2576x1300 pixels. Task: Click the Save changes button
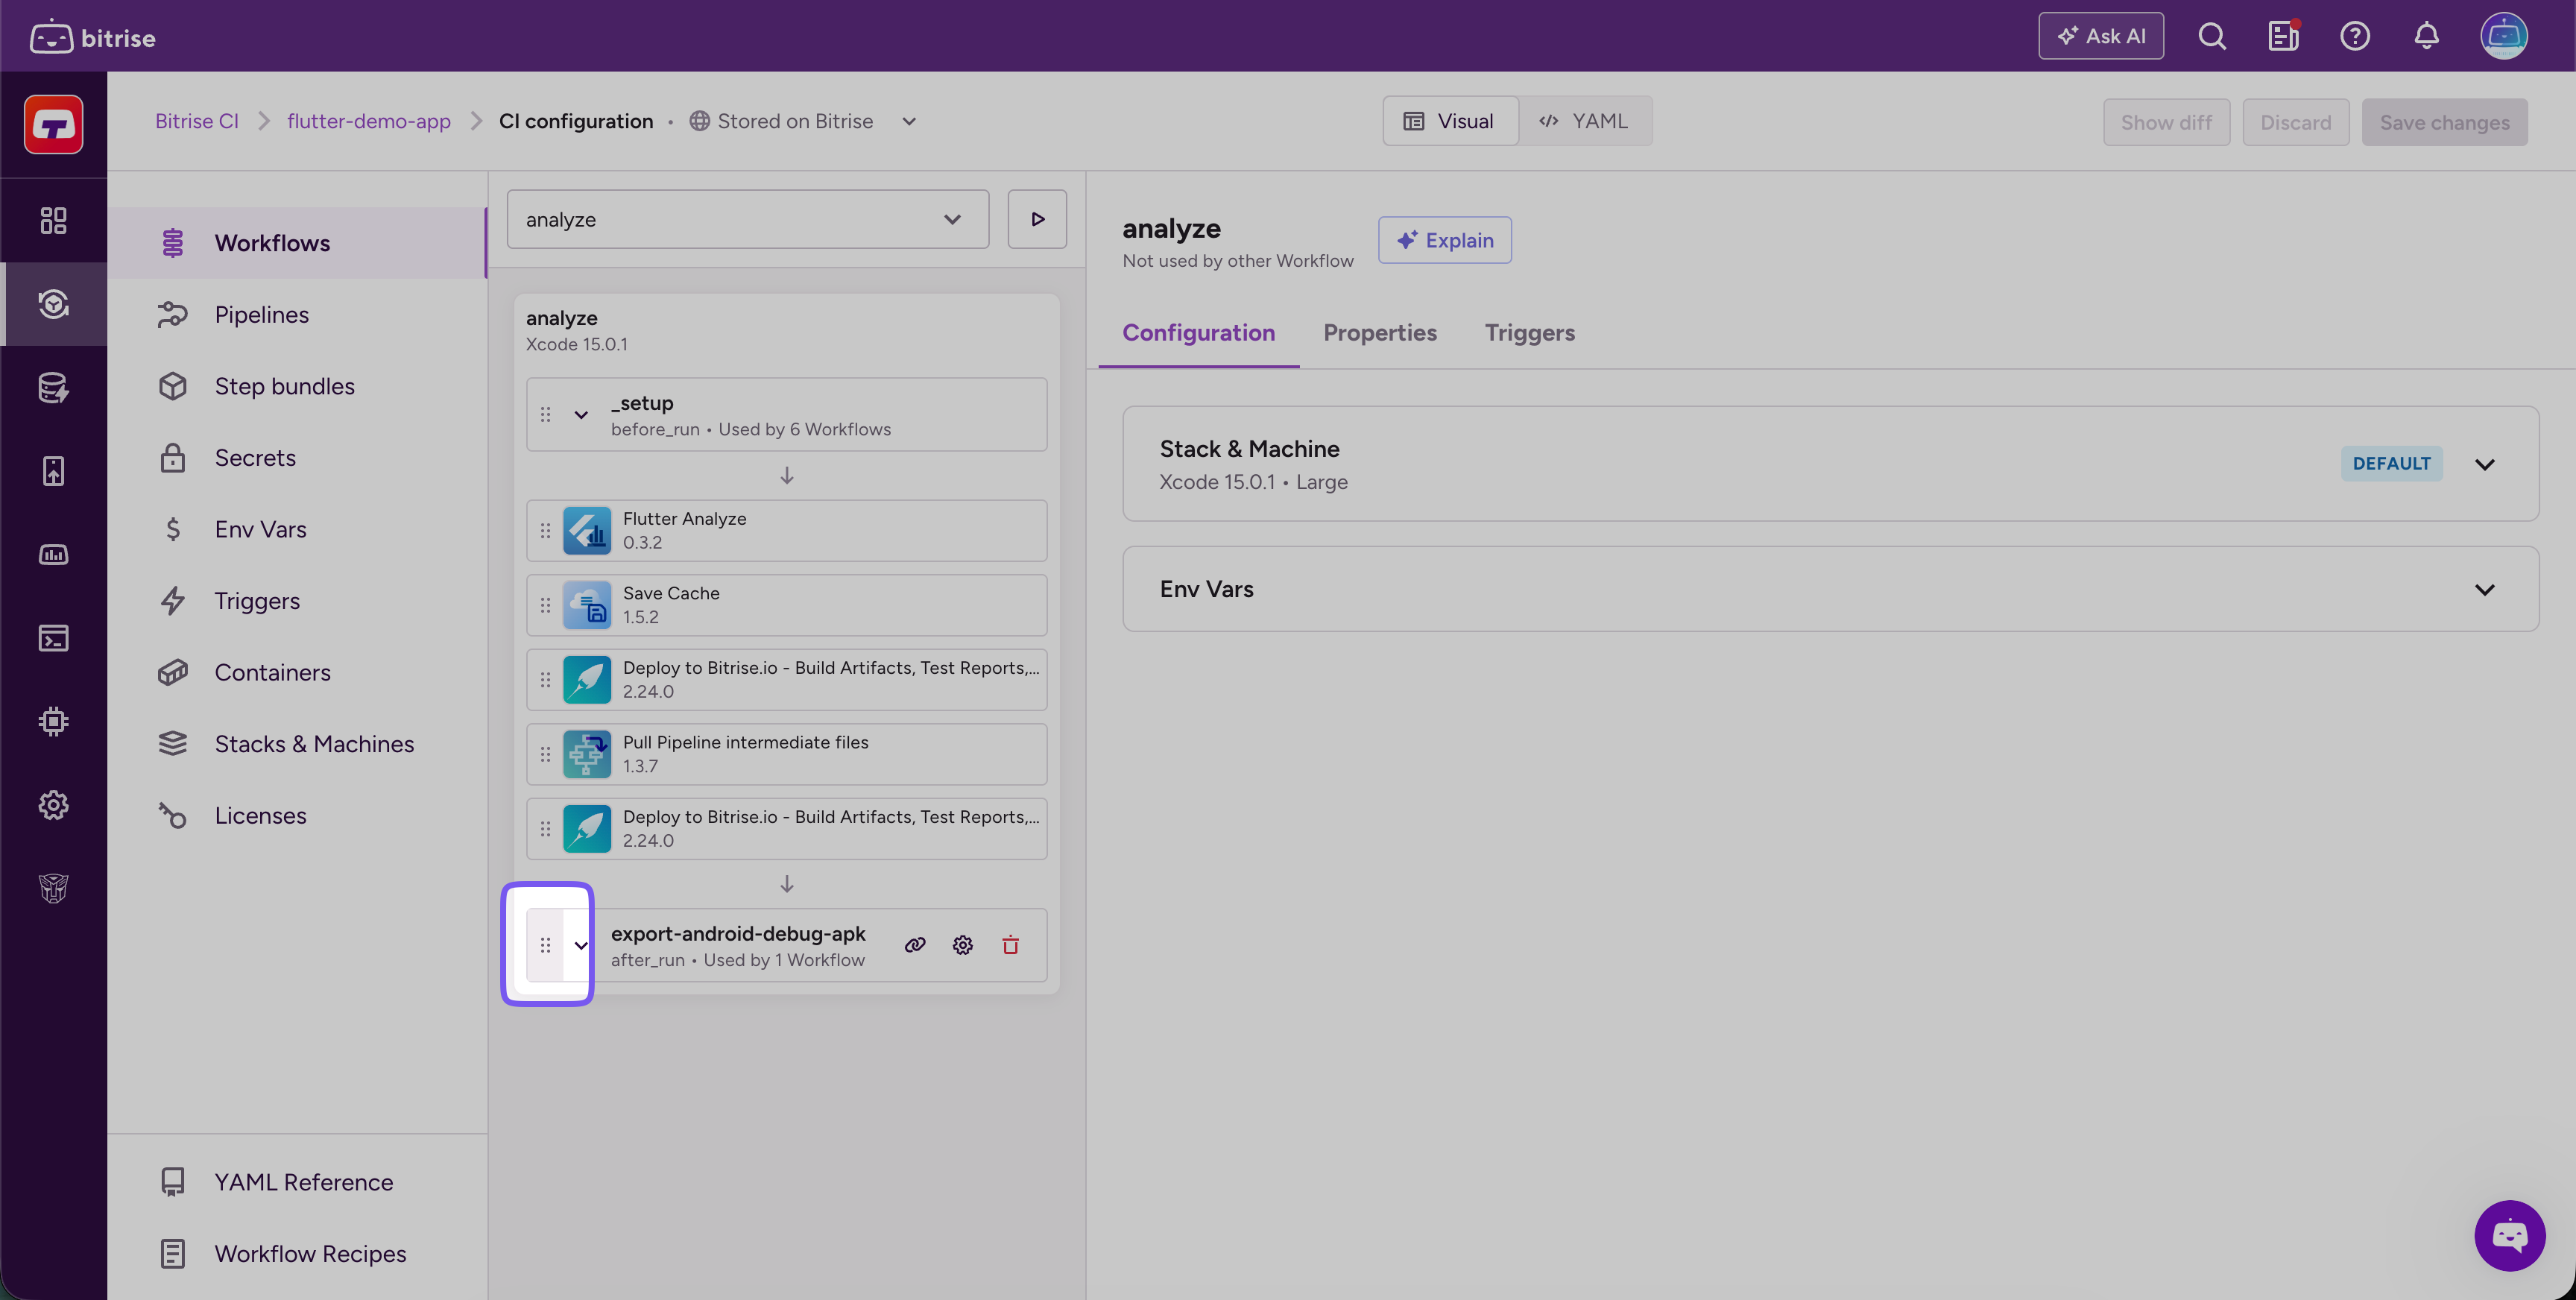(x=2445, y=122)
